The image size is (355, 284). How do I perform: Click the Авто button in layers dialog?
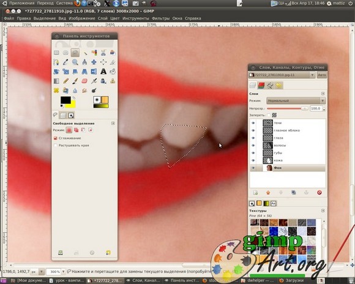click(x=321, y=75)
